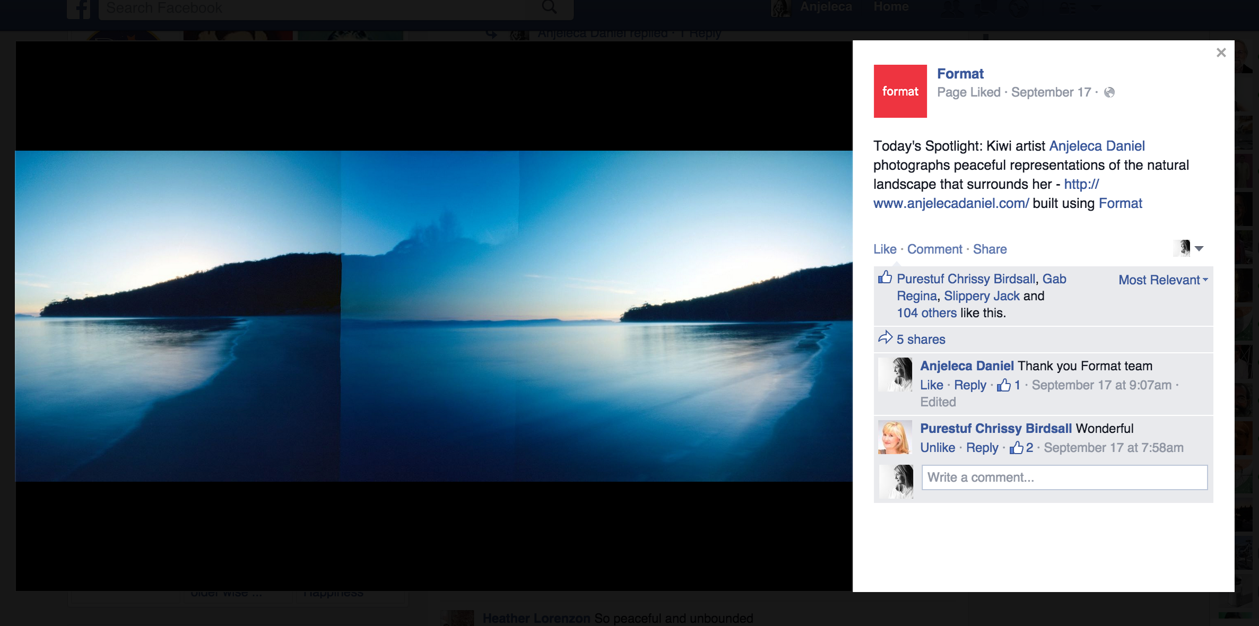Open Purestuf Chrissy Birdsall commenter name

coord(995,429)
